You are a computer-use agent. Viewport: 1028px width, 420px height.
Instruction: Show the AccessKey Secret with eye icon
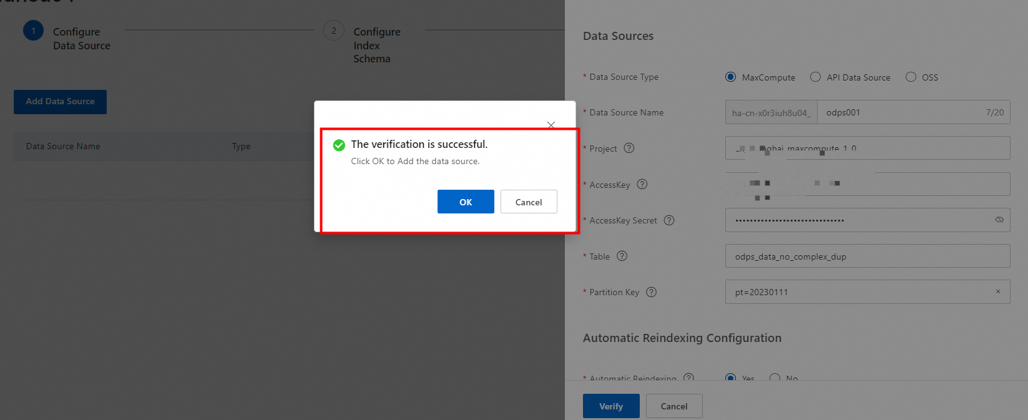pos(999,220)
